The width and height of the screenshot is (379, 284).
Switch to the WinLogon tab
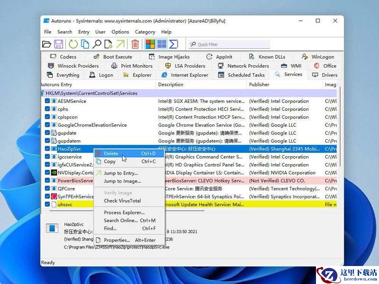[x=318, y=57]
